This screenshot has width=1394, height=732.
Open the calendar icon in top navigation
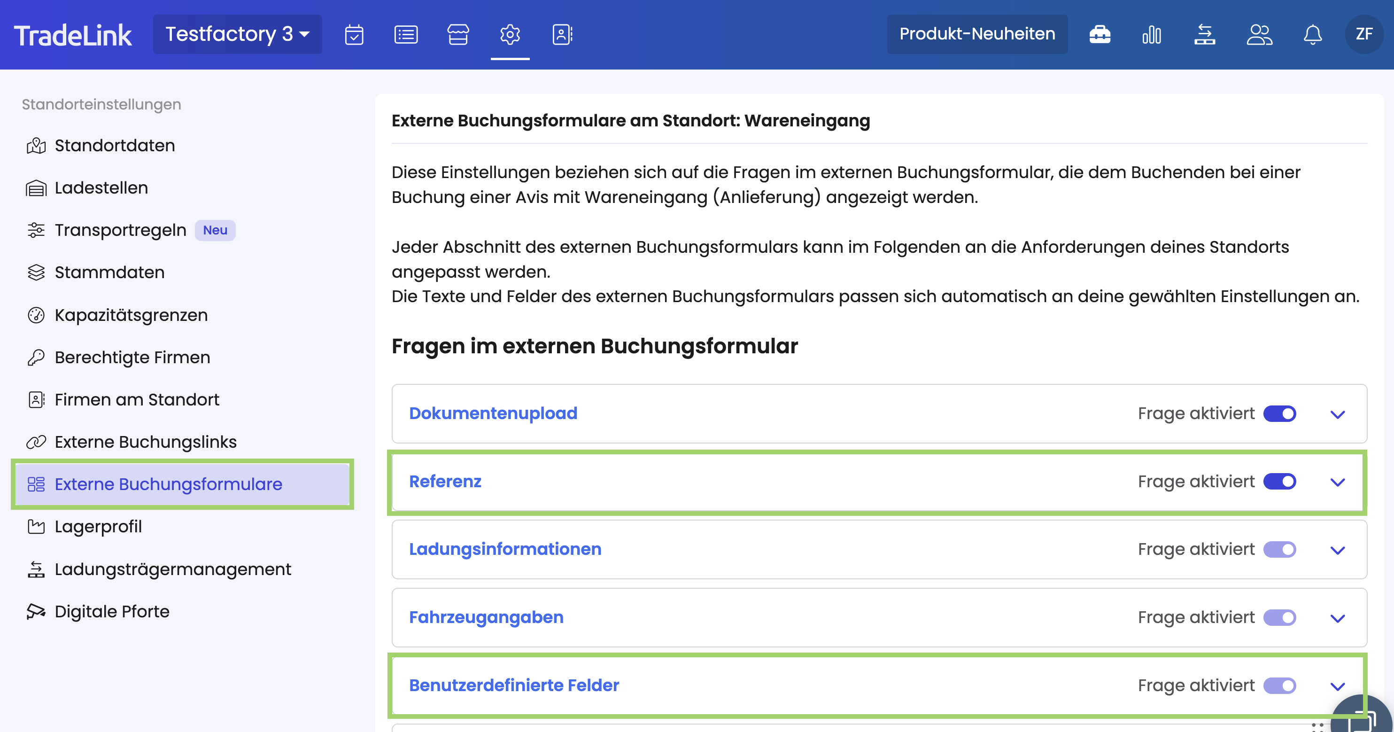click(x=354, y=35)
